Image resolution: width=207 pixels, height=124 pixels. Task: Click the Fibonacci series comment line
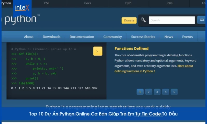click(x=43, y=49)
